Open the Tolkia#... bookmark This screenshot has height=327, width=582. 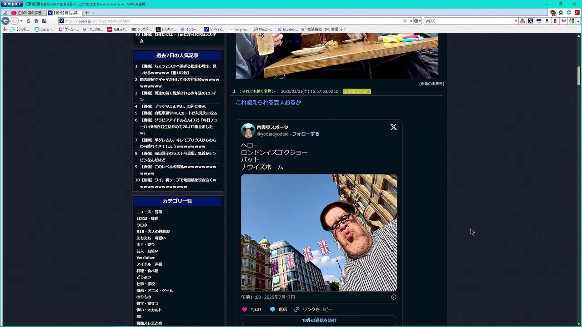point(117,29)
